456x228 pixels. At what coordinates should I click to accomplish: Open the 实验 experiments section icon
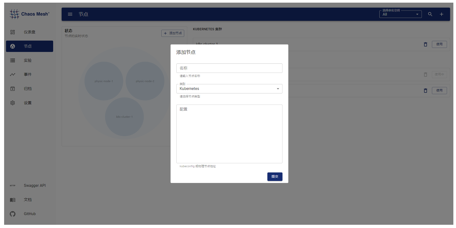pos(12,60)
